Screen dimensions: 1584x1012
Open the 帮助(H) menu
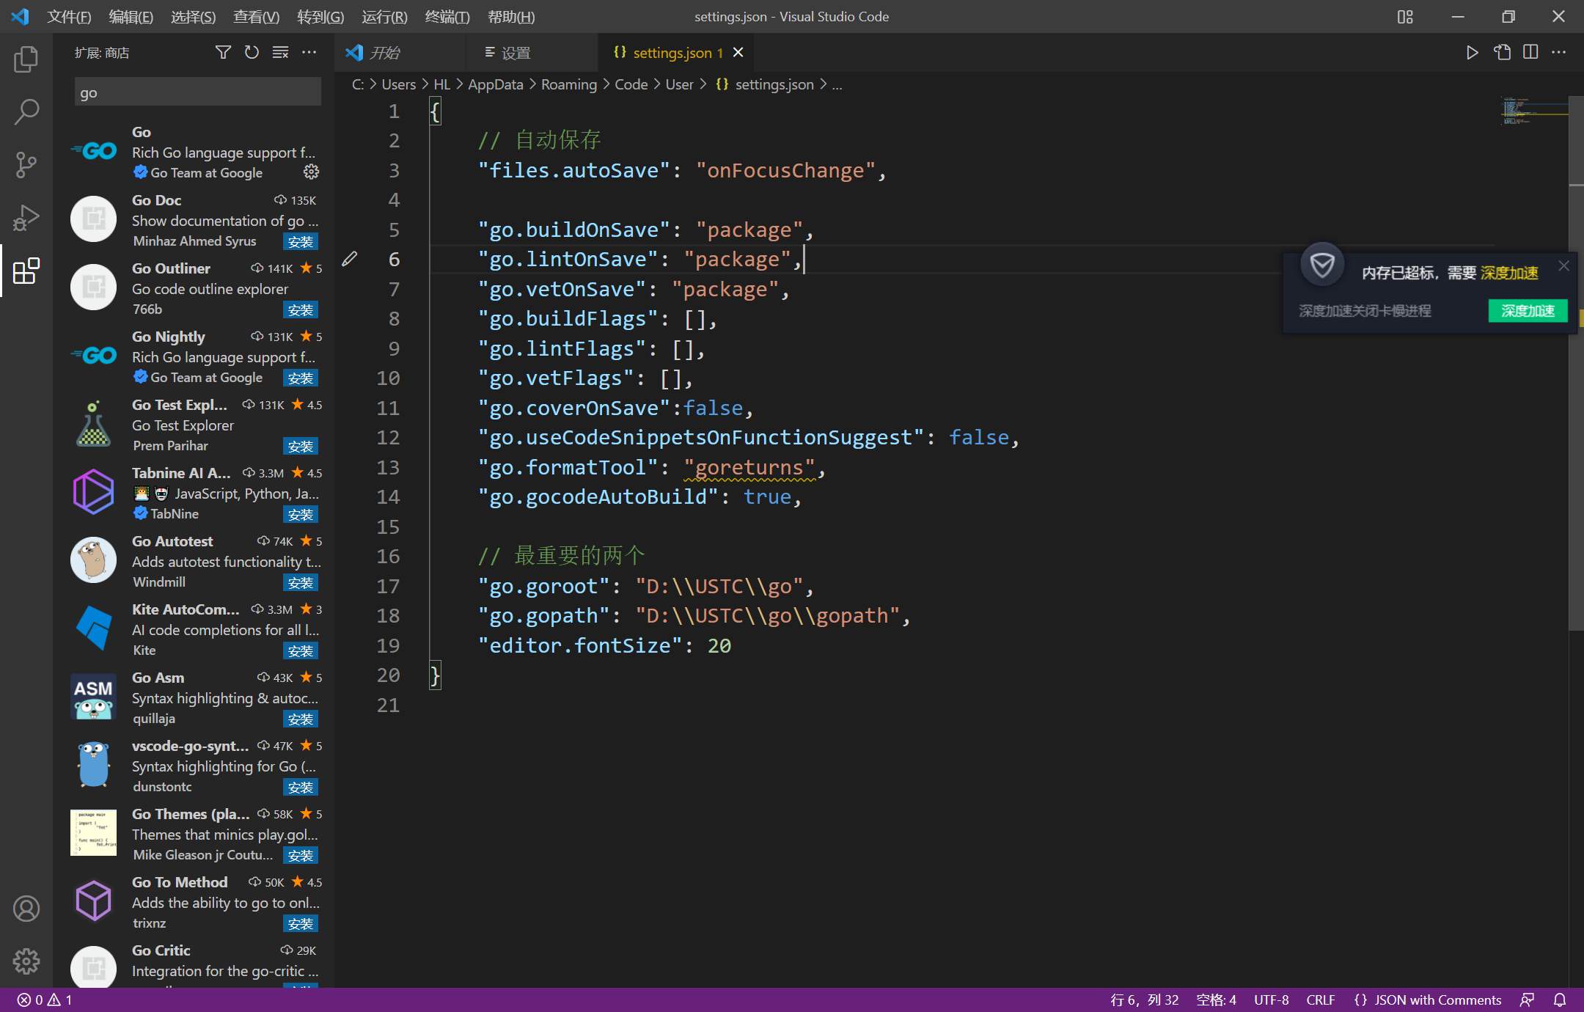click(511, 17)
